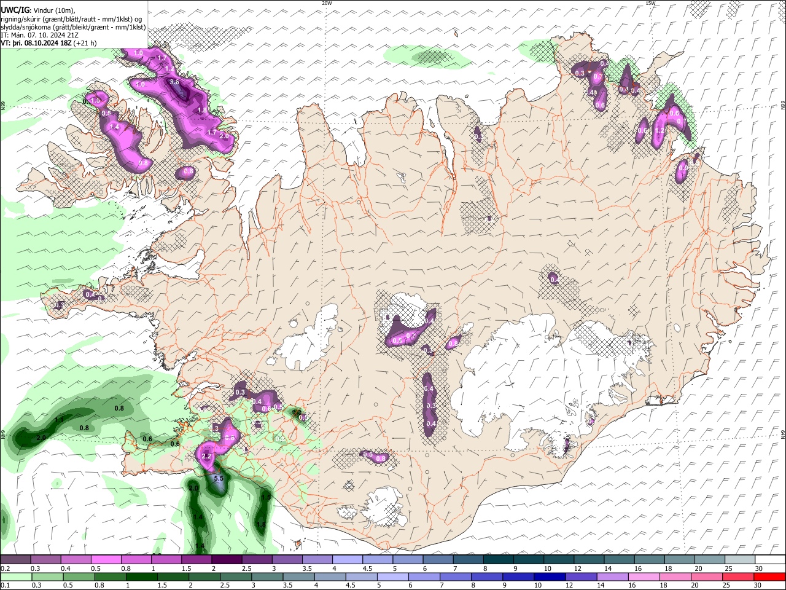Pick the bright pink 0.5 swatch in the snow scale

(x=106, y=560)
